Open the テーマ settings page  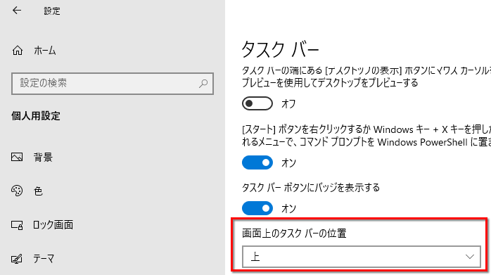pyautogui.click(x=44, y=259)
